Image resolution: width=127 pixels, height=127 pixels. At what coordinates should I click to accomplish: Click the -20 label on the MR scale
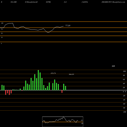124,96
